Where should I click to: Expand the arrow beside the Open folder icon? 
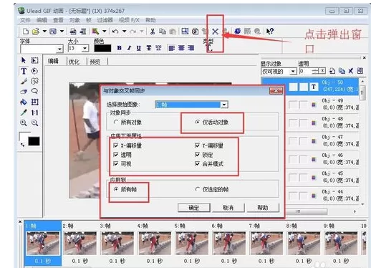coord(44,32)
